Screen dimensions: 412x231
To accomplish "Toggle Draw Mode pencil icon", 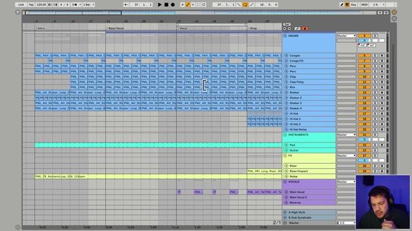I will click(342, 4).
